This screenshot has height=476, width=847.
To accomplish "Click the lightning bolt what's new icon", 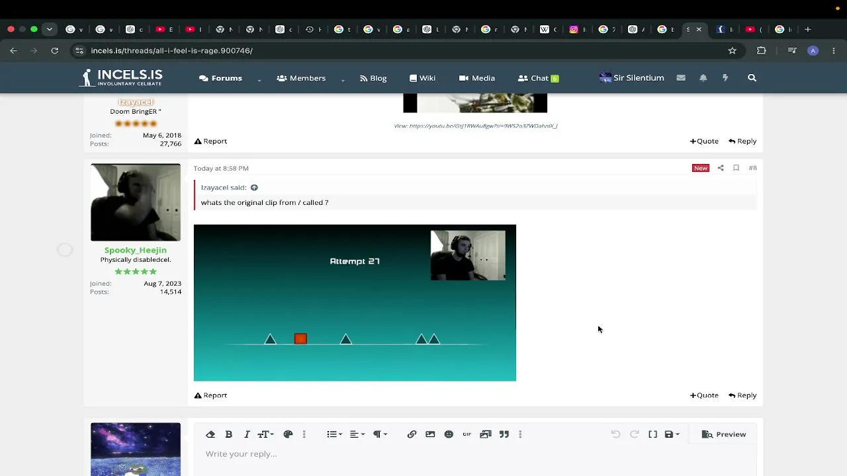I will (725, 78).
